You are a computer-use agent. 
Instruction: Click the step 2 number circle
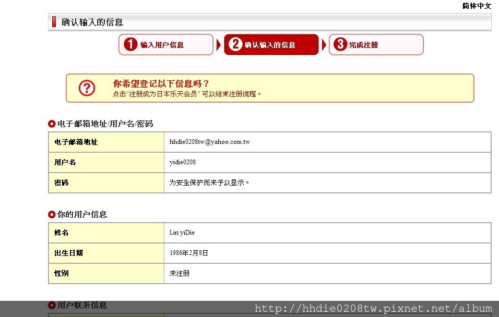tap(236, 45)
